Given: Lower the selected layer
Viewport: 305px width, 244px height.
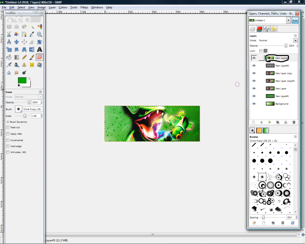Looking at the screenshot, I should tap(269, 122).
